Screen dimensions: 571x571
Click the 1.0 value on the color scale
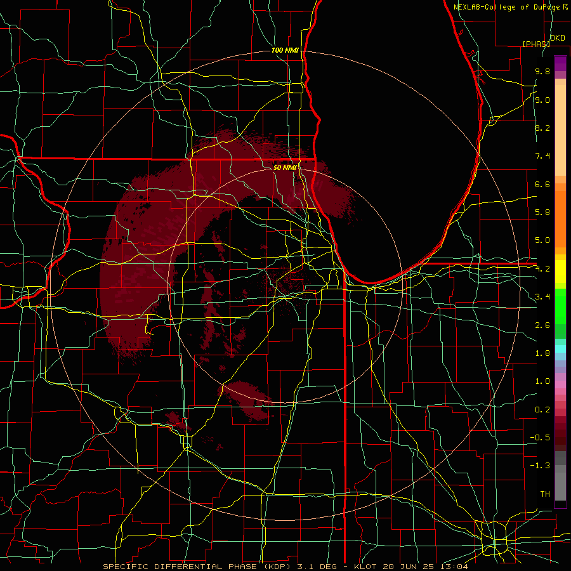tap(542, 381)
